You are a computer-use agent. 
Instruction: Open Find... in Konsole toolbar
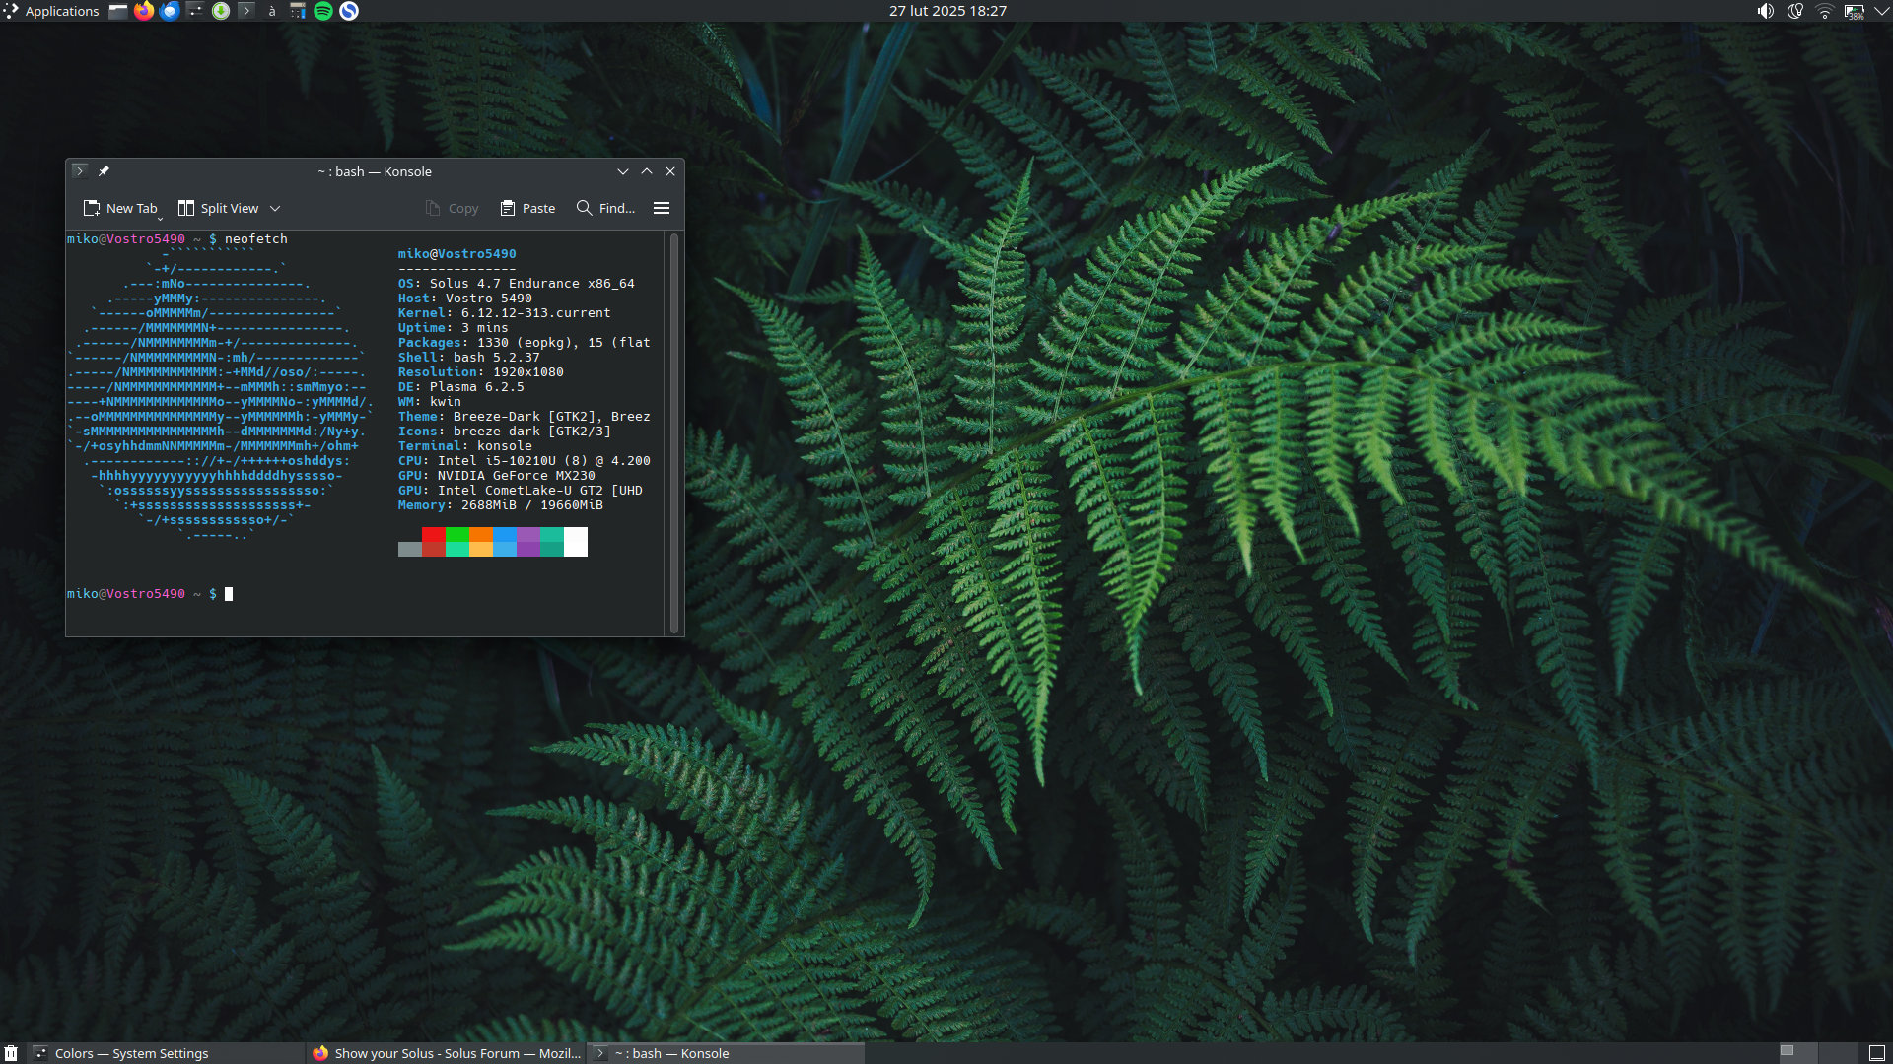605,208
